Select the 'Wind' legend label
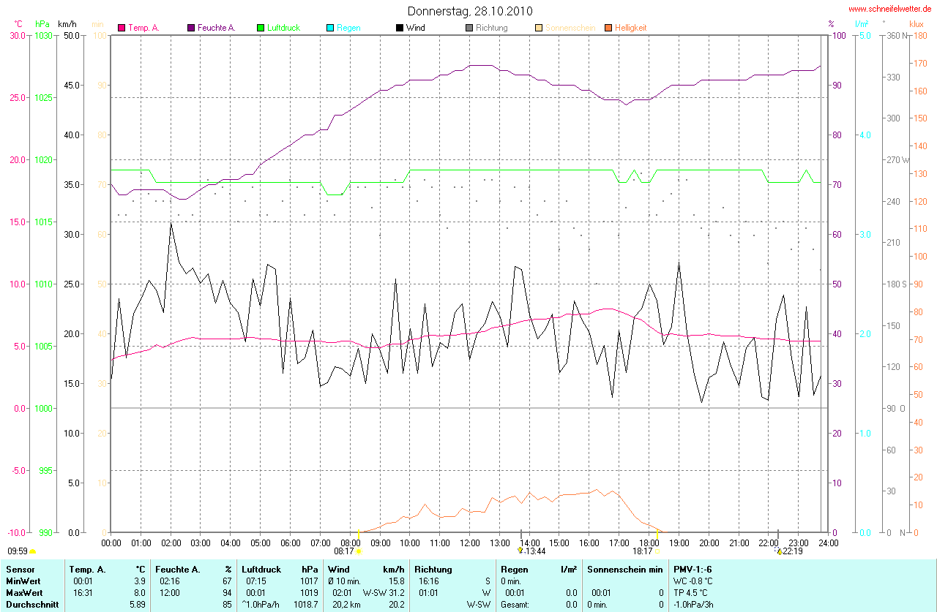 pos(415,28)
